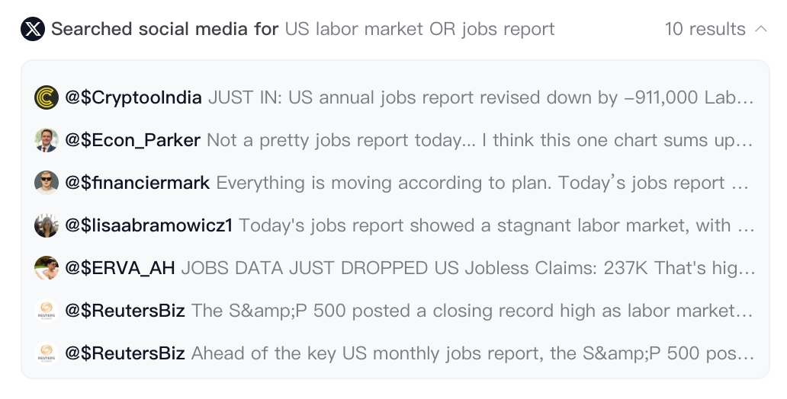The width and height of the screenshot is (787, 399).
Task: Open the 'Not a pretty jobs report' post
Action: (480, 140)
